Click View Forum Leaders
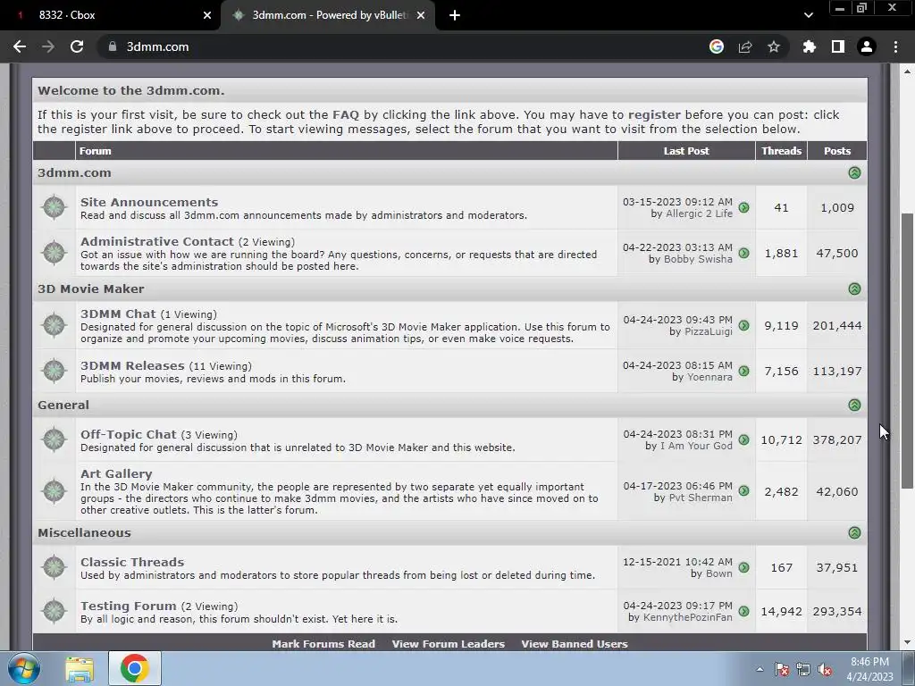Image resolution: width=915 pixels, height=686 pixels. click(x=449, y=644)
